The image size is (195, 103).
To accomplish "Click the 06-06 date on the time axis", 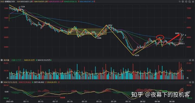I will click(x=157, y=101).
